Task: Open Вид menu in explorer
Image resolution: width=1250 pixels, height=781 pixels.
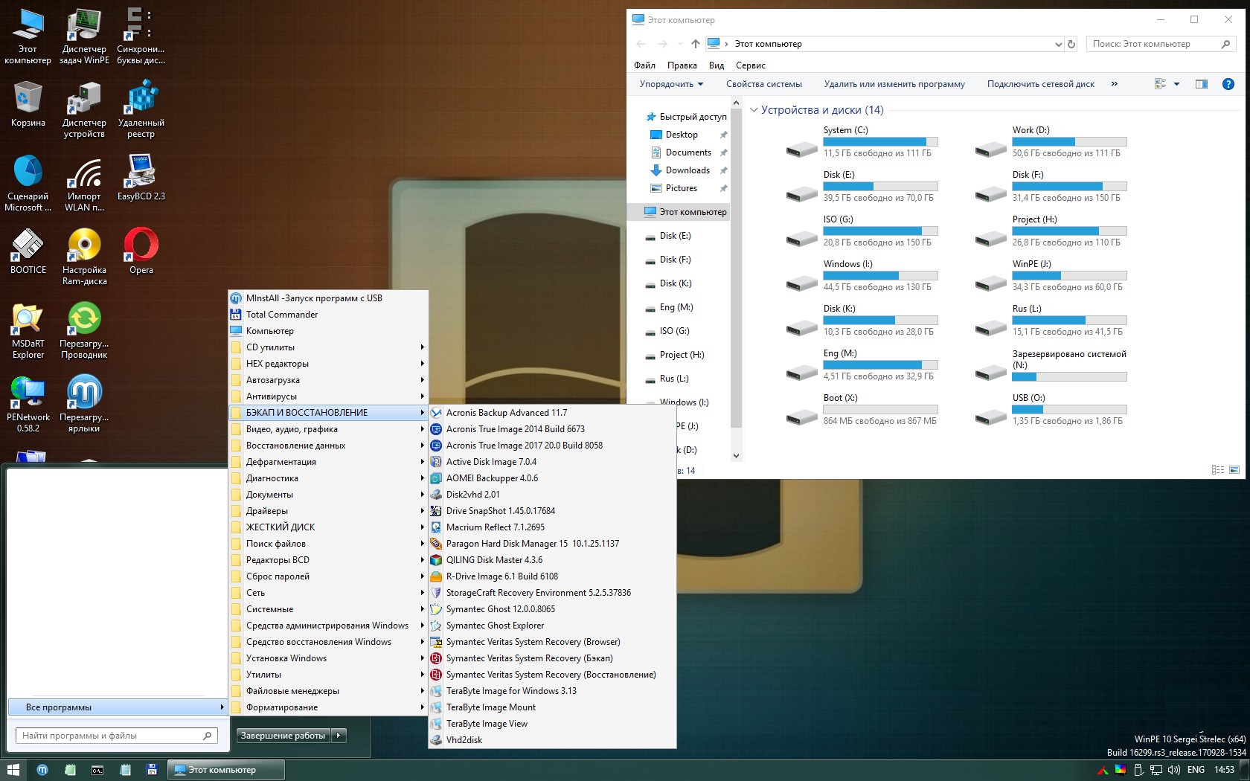Action: pyautogui.click(x=717, y=65)
